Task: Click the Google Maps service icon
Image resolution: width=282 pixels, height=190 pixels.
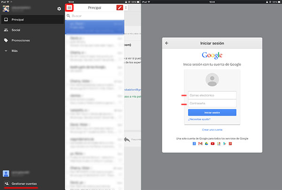Action: (x=219, y=143)
